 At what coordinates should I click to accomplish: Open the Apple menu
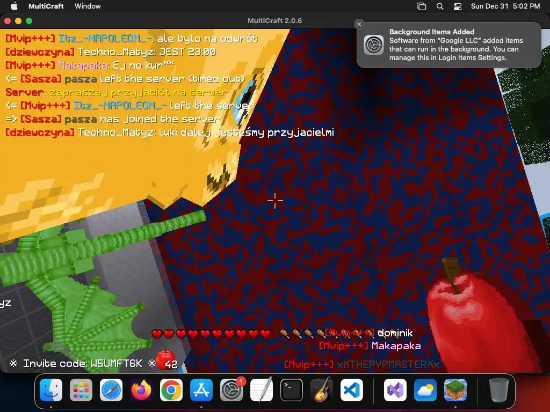click(x=14, y=6)
